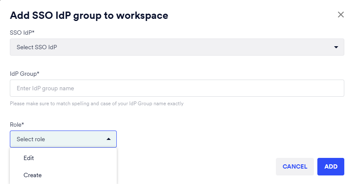Screen dimensions: 349x184
Task: Collapse the Select role dropdown
Action: 63,139
